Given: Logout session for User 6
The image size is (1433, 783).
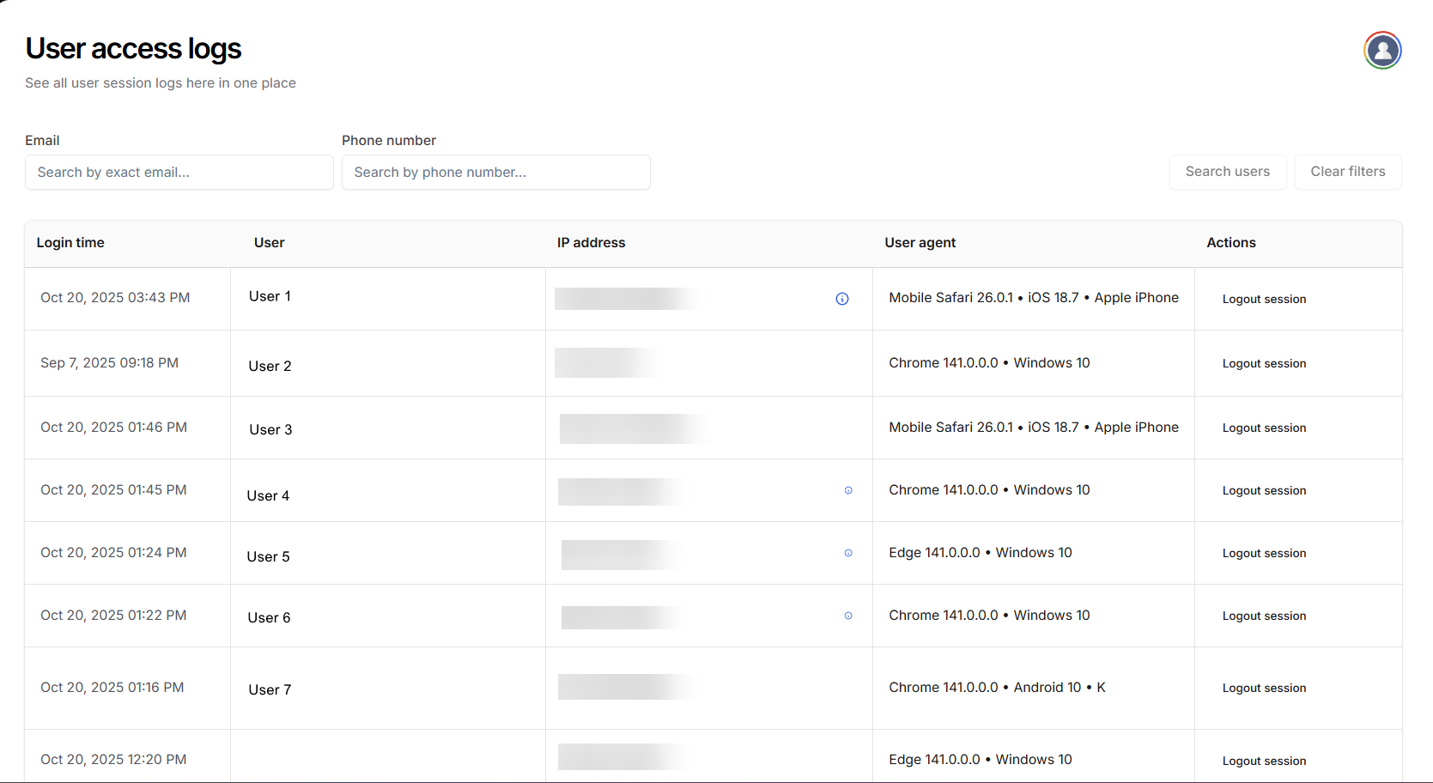Looking at the screenshot, I should click(1264, 616).
